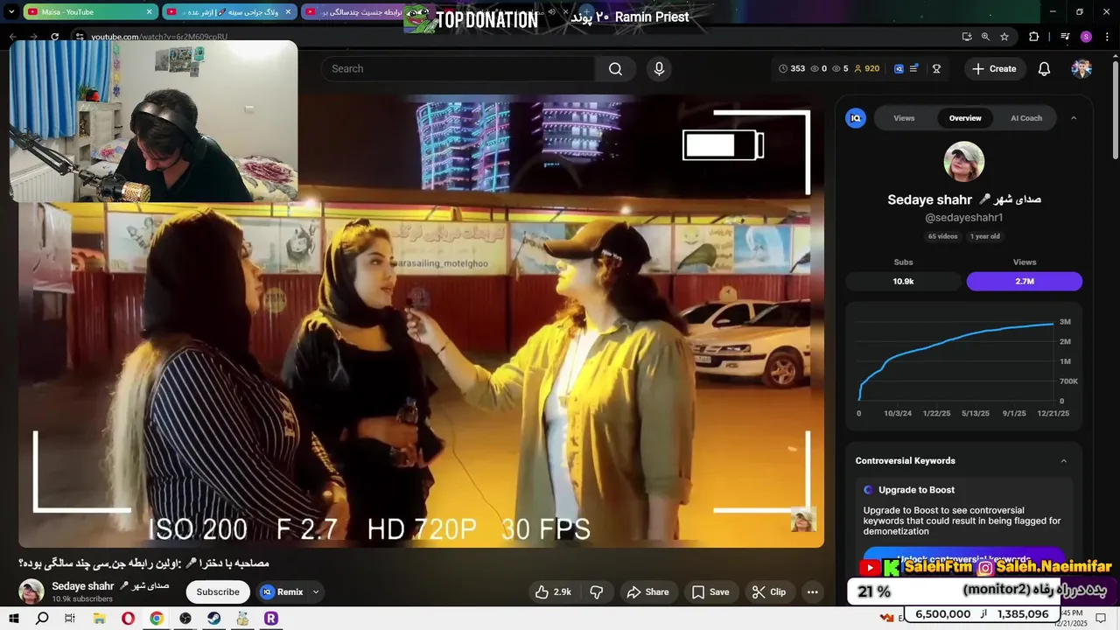Viewport: 1120px width, 630px height.
Task: Subscribe to Sedaye shahr channel
Action: pos(218,592)
